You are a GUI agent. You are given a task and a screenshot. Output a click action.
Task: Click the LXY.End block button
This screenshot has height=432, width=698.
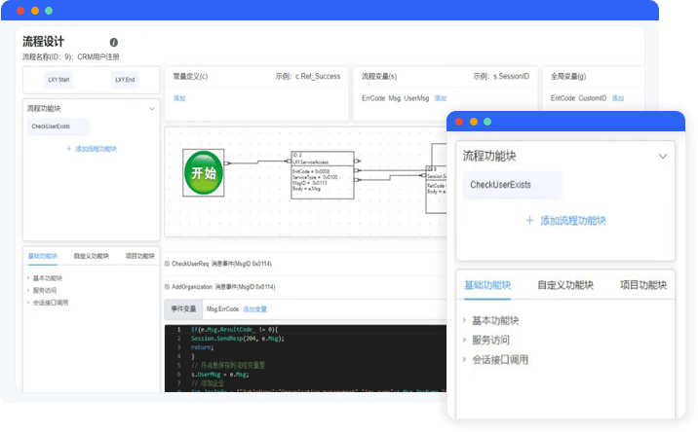pyautogui.click(x=125, y=80)
